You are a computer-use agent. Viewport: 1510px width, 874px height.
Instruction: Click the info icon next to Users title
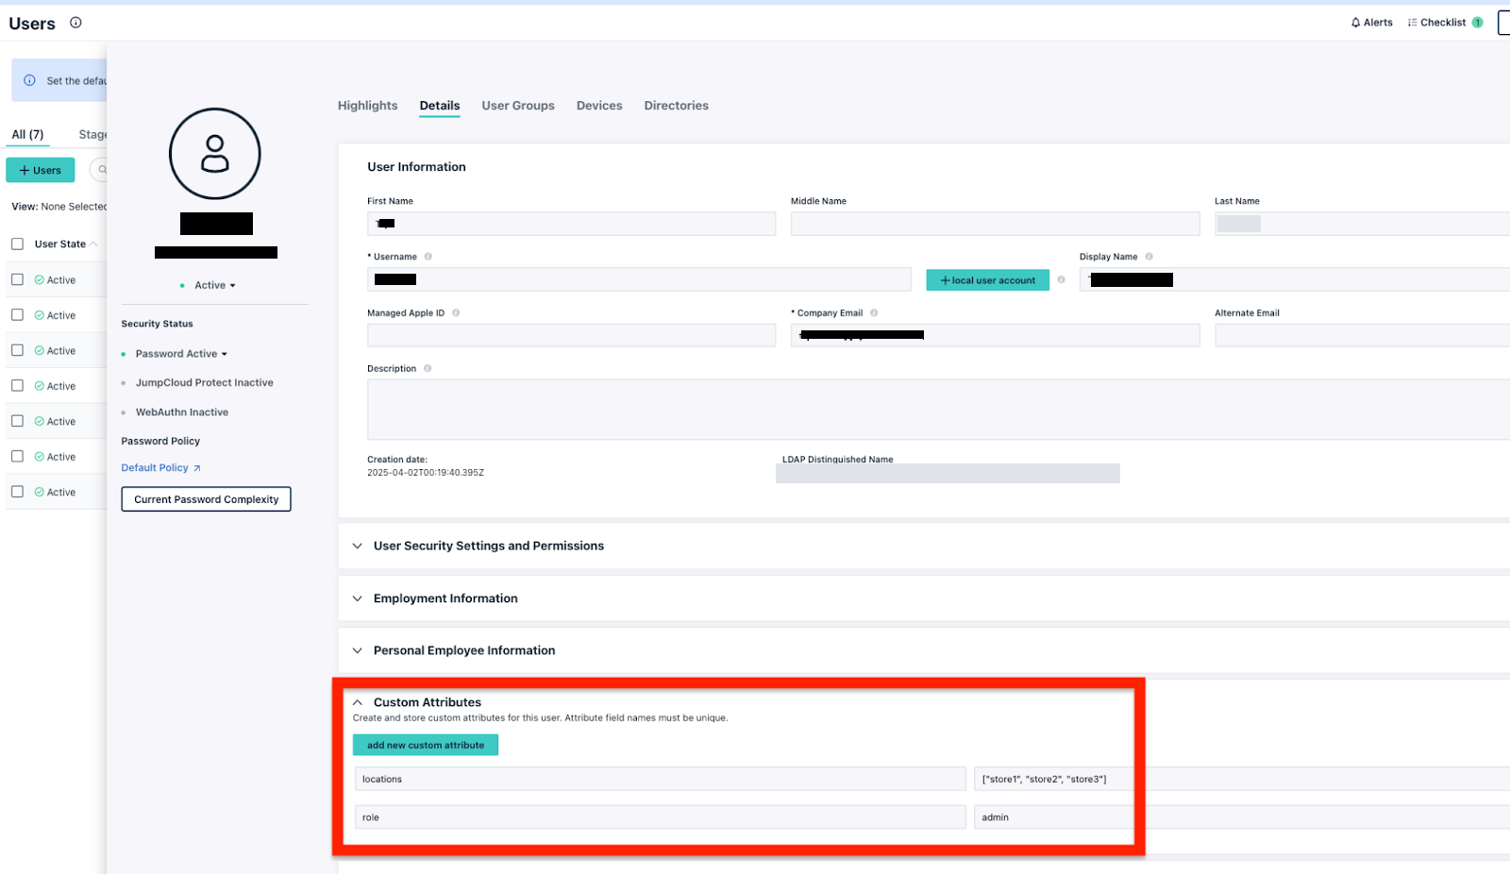75,23
